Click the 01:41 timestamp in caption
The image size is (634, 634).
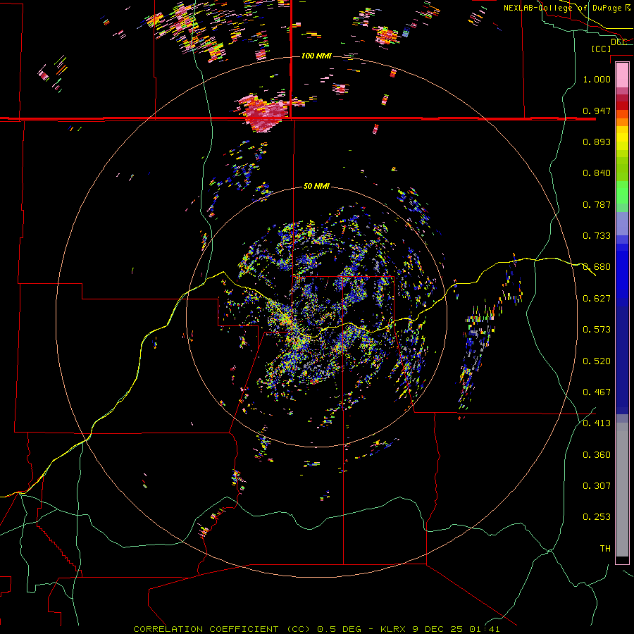pos(485,629)
